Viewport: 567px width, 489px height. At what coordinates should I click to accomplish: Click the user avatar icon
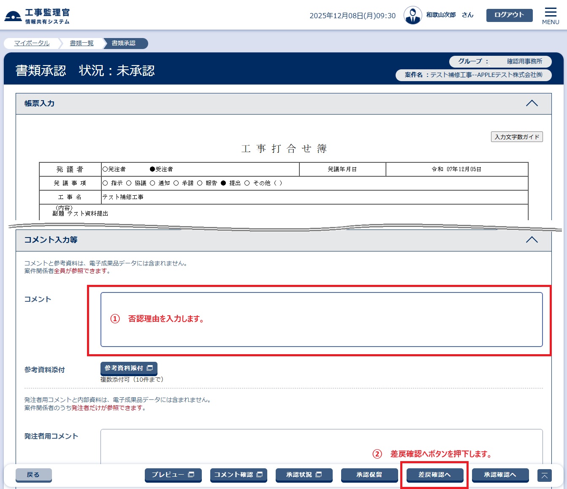click(x=412, y=16)
